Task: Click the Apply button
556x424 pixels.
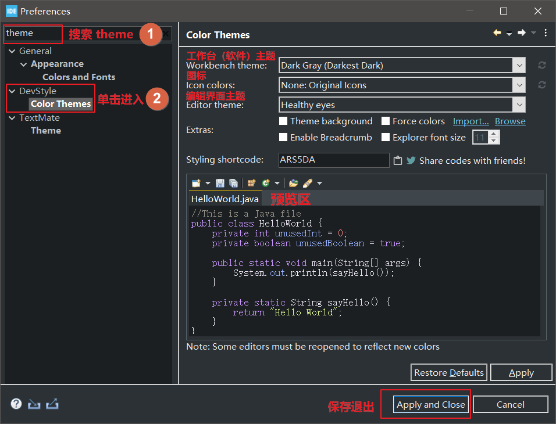Action: click(521, 372)
